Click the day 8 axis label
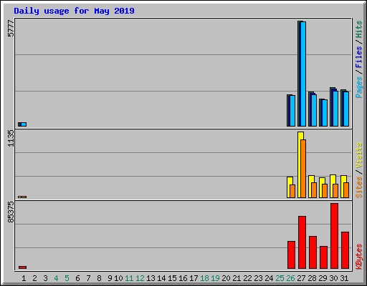 [99, 278]
